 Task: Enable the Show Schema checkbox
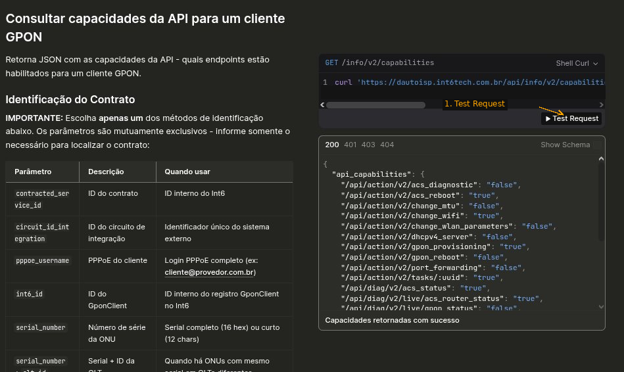click(x=597, y=145)
